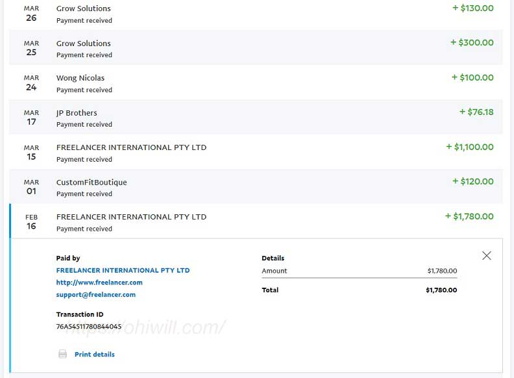Open Mar 15 Freelancer International transaction
The image size is (514, 378).
pos(256,152)
